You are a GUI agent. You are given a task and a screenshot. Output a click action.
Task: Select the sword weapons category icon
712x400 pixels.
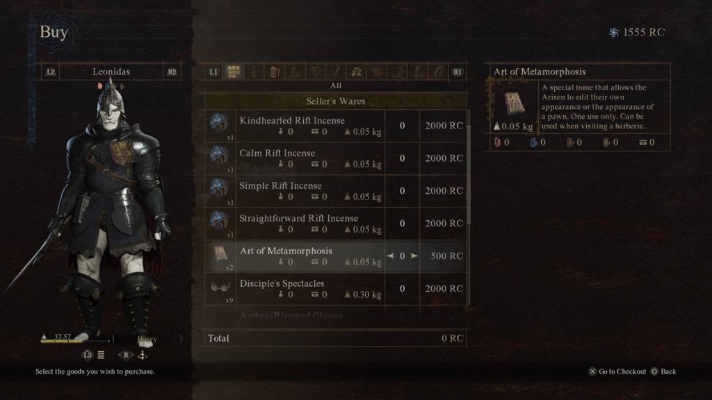click(336, 72)
